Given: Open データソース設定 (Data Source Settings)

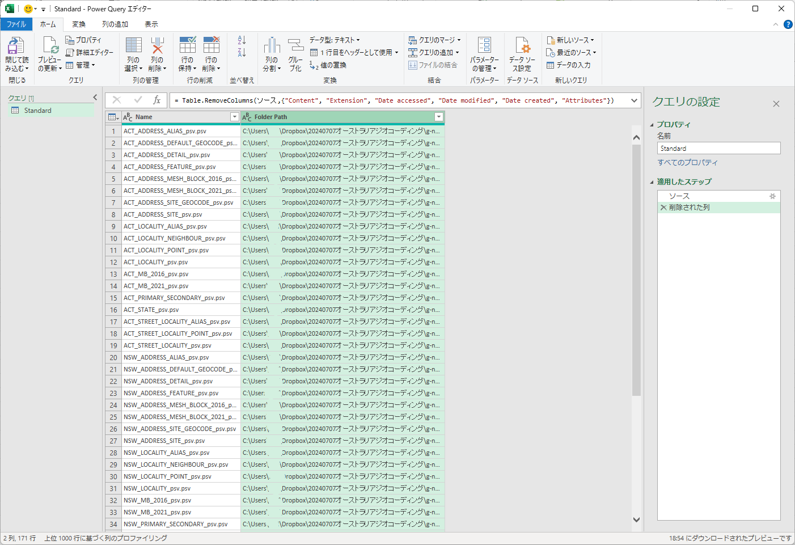Looking at the screenshot, I should pyautogui.click(x=522, y=46).
